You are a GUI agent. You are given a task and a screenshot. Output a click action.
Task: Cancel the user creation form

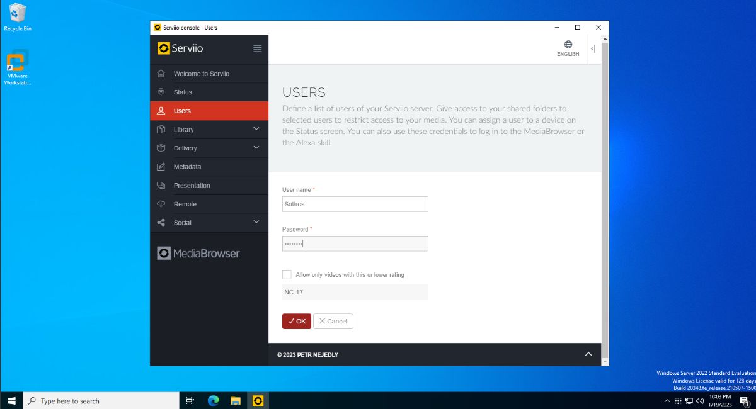[x=333, y=321]
